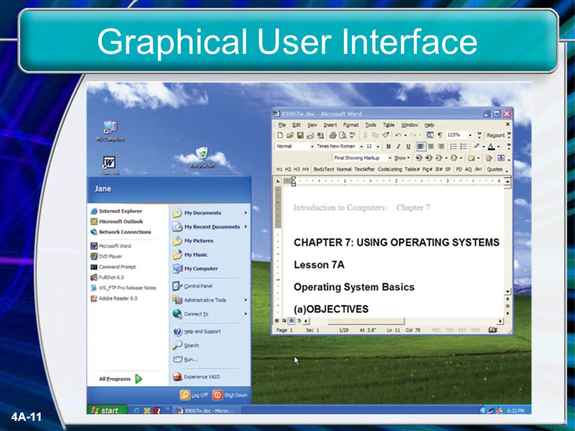This screenshot has width=575, height=431.
Task: Open Help and Support from Start menu
Action: 196,331
